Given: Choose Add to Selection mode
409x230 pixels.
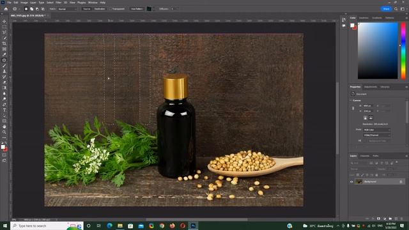Looking at the screenshot, I should click(31, 9).
